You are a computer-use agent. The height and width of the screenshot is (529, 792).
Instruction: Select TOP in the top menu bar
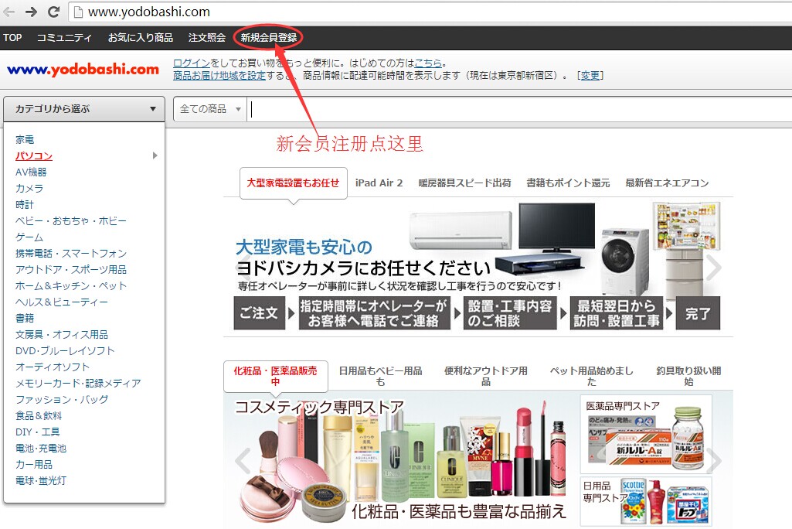click(12, 37)
